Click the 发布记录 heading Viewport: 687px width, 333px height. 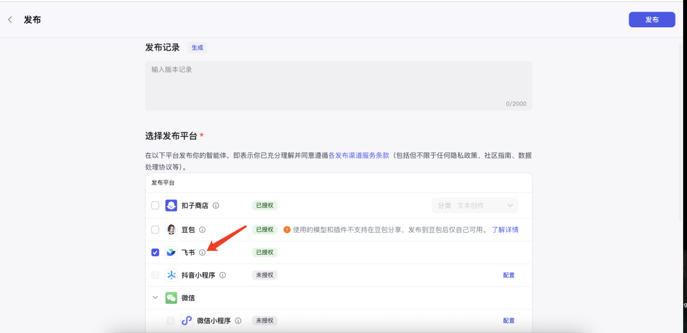[x=163, y=48]
